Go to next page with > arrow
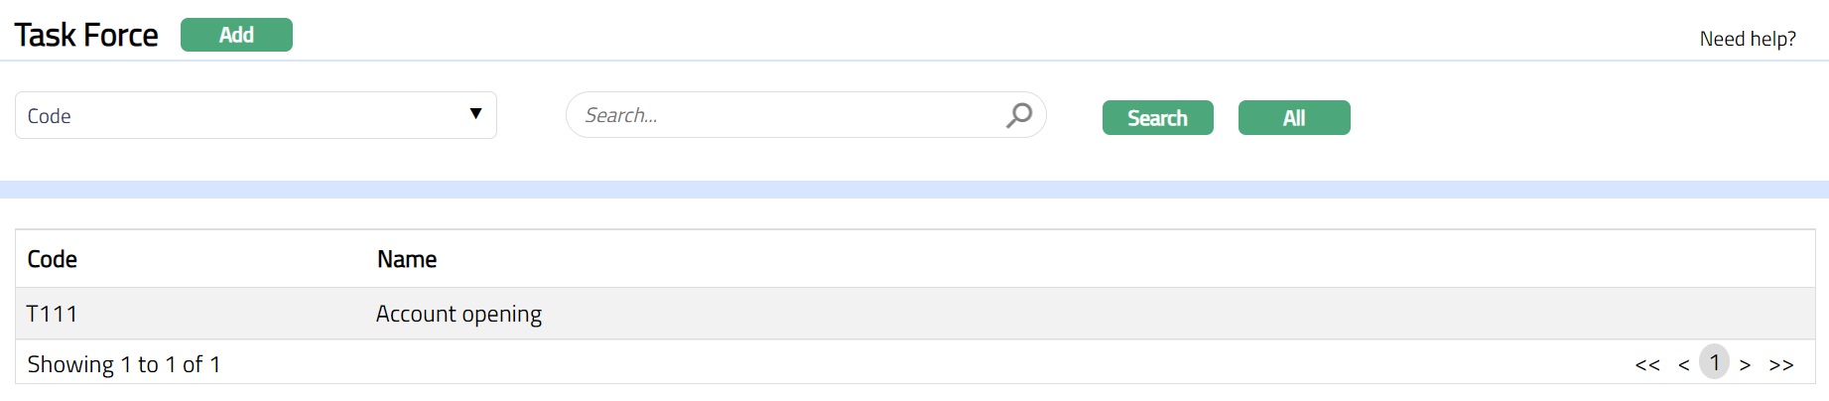The image size is (1829, 401). point(1745,365)
